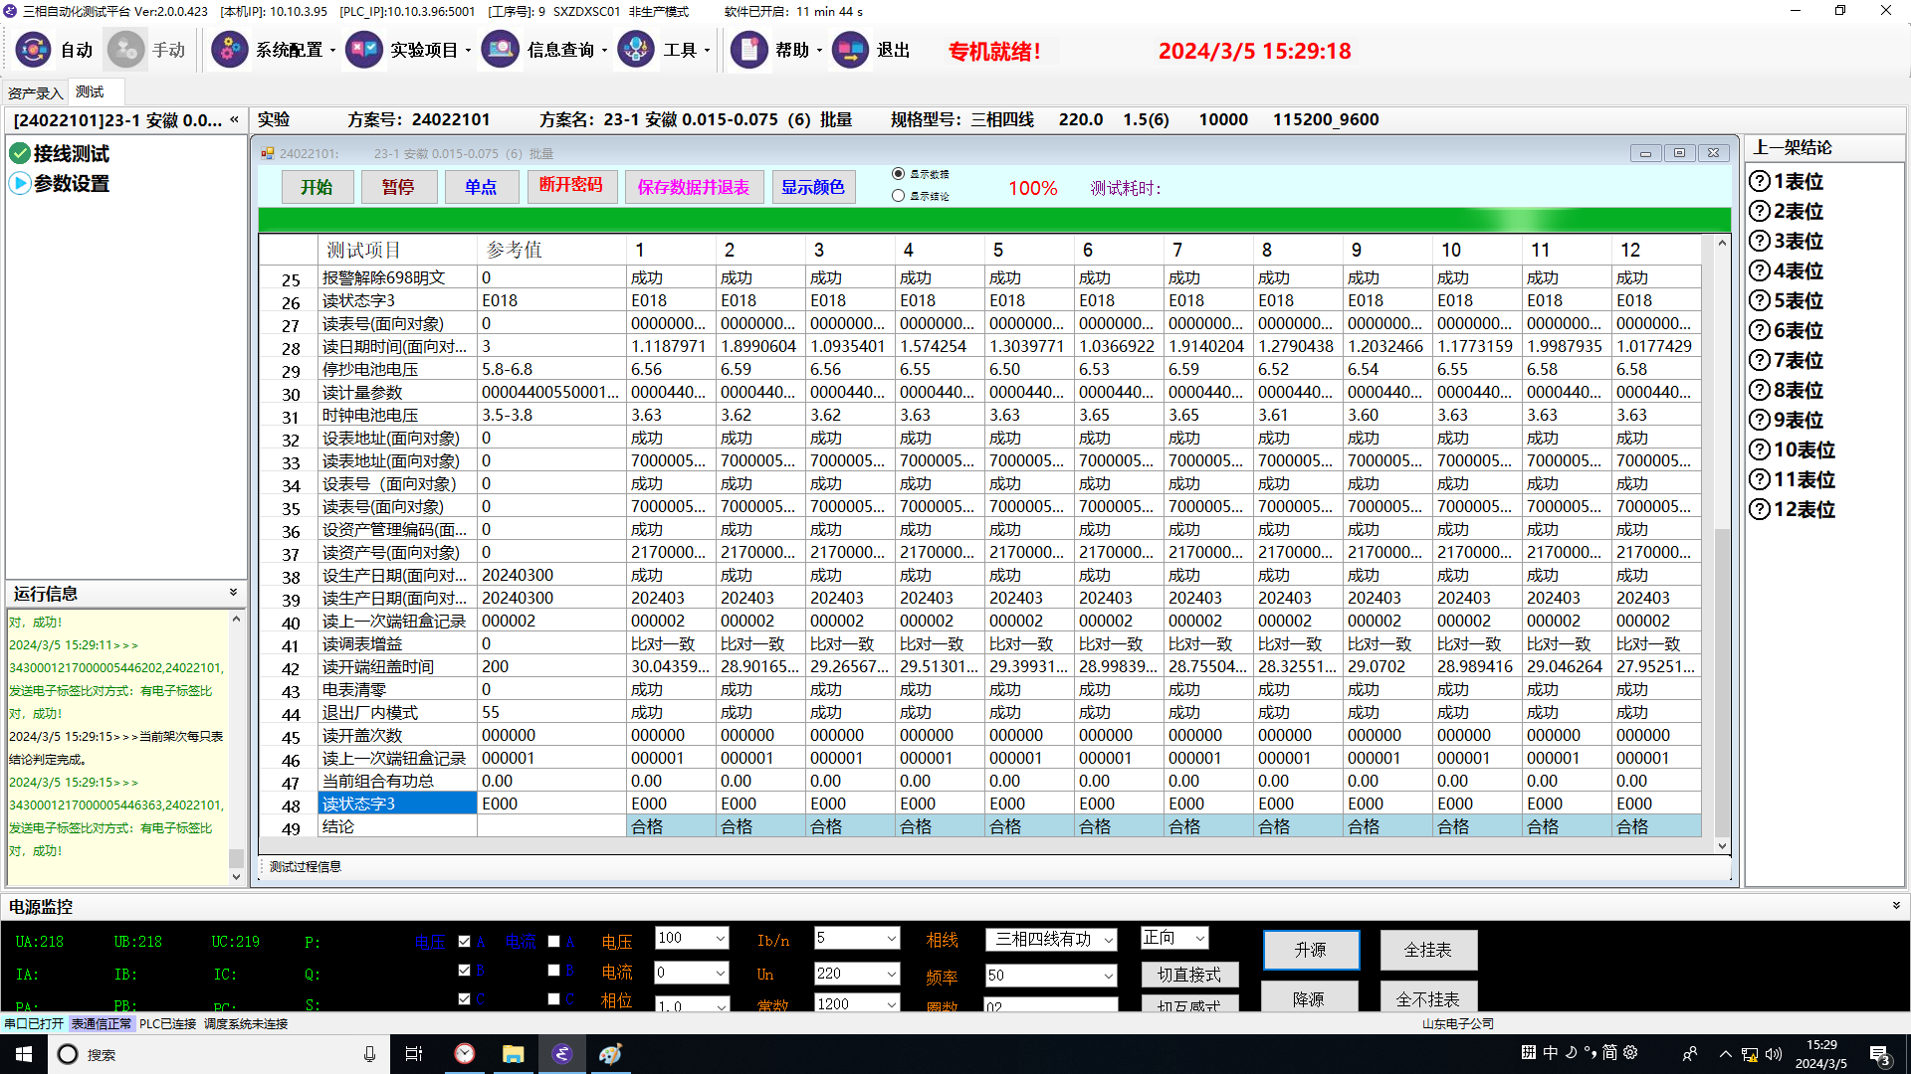Click the 工具 toolbar icon
This screenshot has width=1911, height=1074.
636,50
